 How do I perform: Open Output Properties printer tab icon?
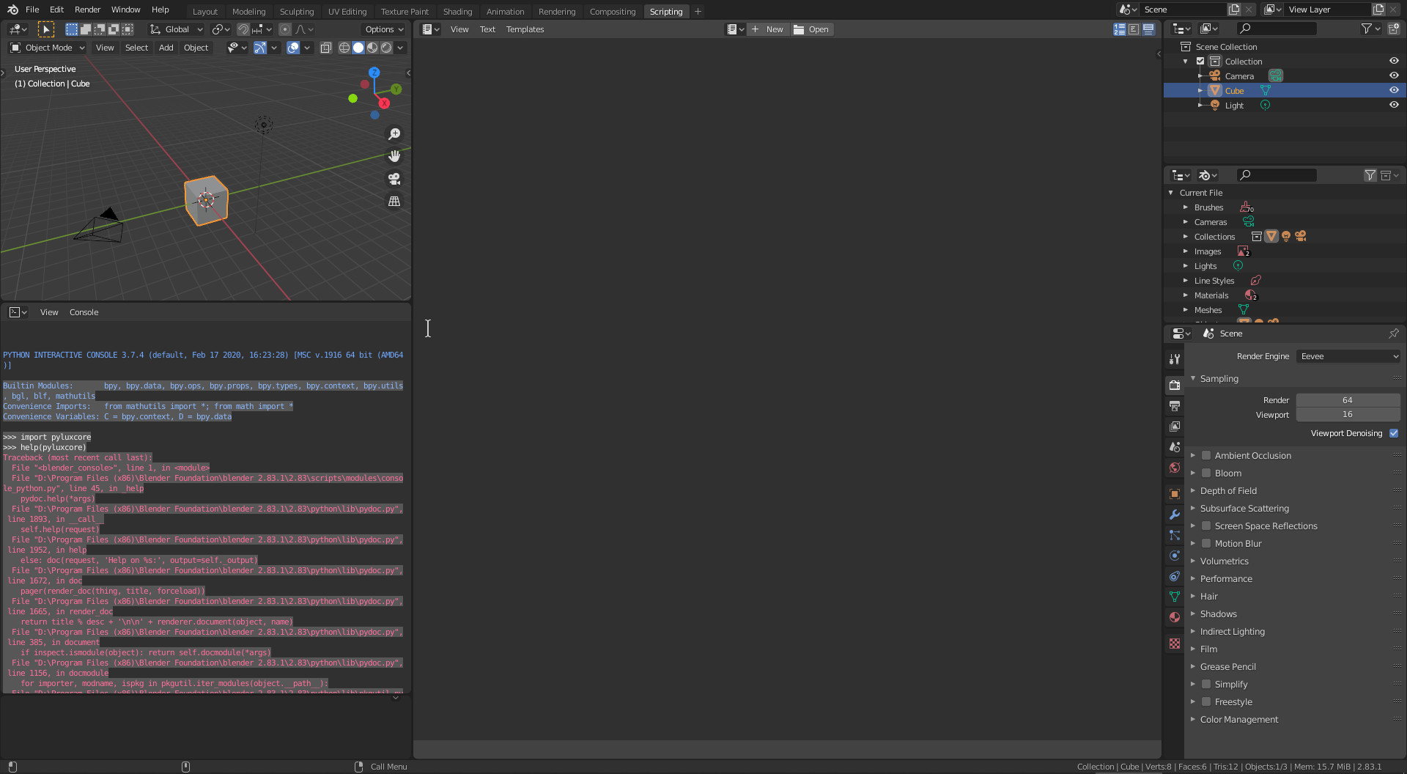1175,406
